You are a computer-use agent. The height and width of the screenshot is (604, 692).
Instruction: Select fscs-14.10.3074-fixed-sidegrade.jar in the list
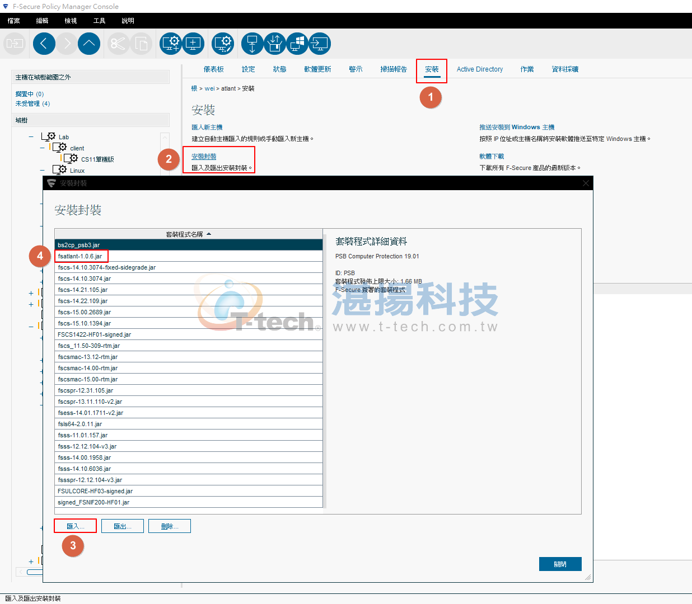click(189, 267)
